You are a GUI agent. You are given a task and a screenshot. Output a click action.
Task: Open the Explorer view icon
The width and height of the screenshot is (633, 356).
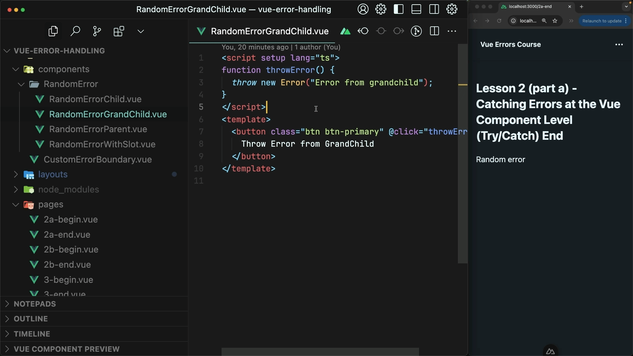(53, 31)
